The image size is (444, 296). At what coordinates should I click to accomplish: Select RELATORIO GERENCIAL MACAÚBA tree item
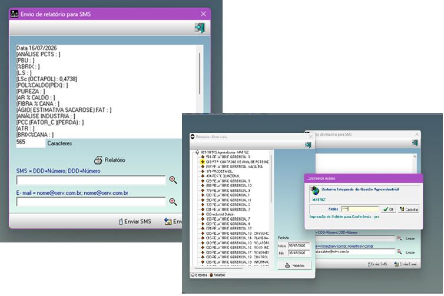point(234,167)
